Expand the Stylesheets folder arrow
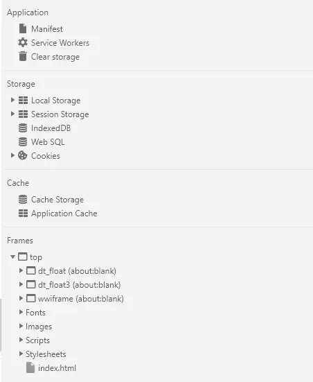The image size is (313, 382). (21, 354)
